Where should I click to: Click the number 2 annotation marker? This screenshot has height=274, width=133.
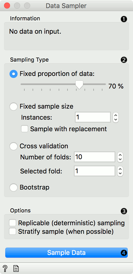(x=124, y=60)
